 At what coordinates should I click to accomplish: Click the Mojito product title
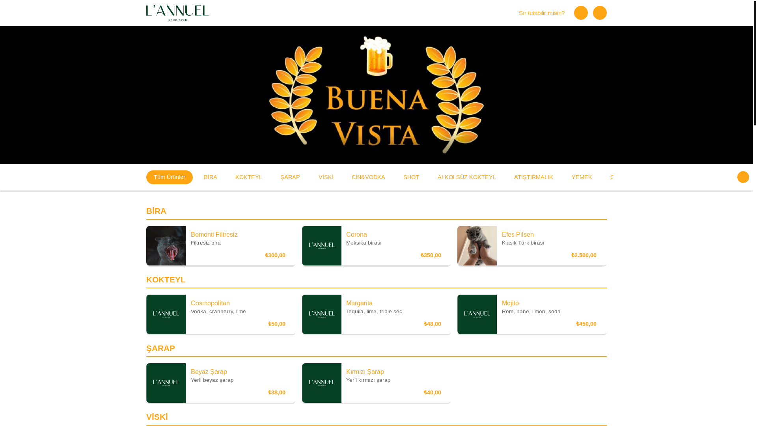tap(510, 303)
